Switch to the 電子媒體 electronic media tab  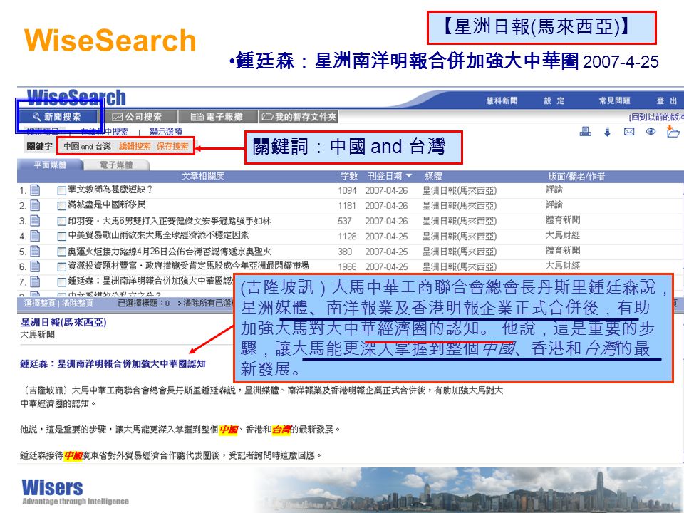(x=116, y=165)
